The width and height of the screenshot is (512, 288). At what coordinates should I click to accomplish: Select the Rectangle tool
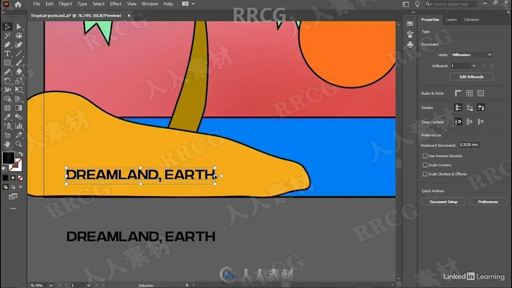tap(7, 63)
